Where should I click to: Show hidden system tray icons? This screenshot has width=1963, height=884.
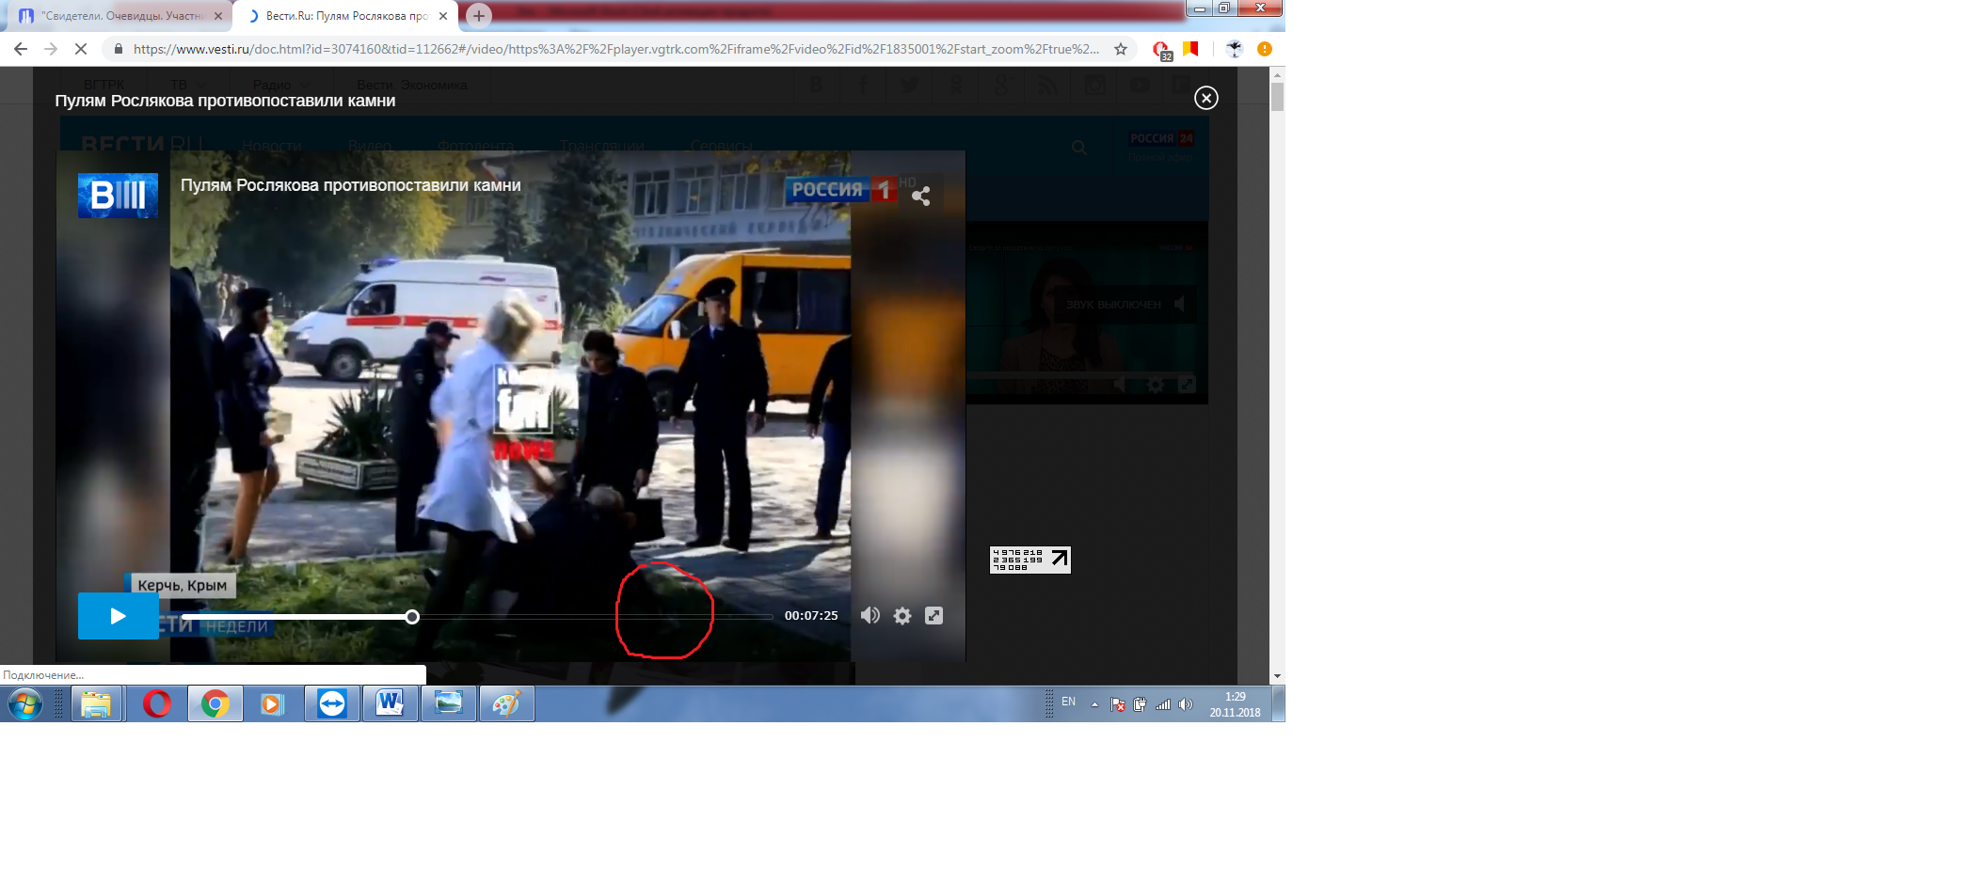pos(1094,704)
